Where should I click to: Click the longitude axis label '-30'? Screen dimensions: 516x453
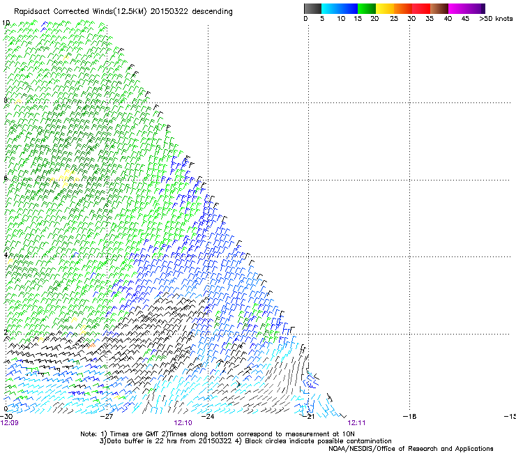coord(6,417)
